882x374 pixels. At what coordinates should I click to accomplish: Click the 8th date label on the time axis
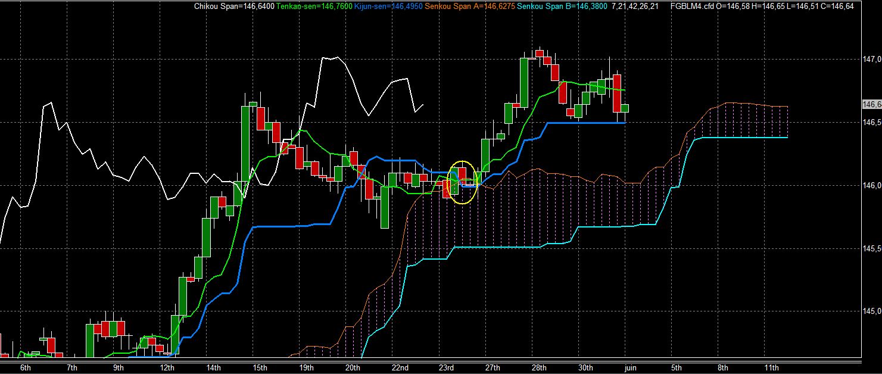[x=723, y=367]
